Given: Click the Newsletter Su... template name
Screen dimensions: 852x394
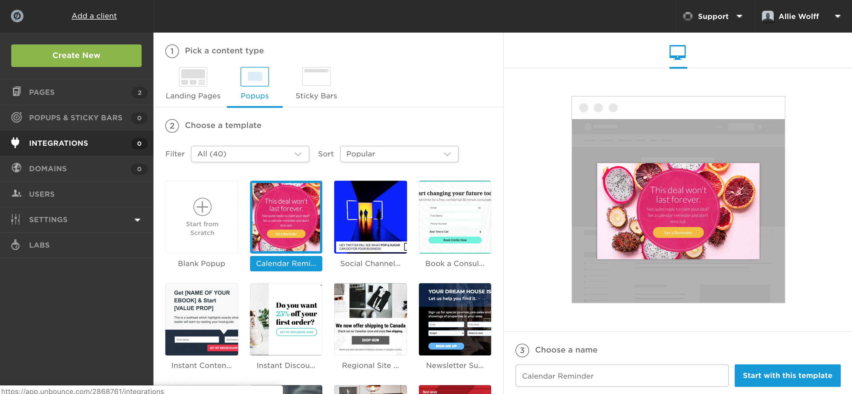Looking at the screenshot, I should (455, 366).
